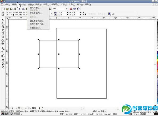Click horizontal scrollbar left arrow
Viewport: 158px width, 116px height.
[x=83, y=108]
